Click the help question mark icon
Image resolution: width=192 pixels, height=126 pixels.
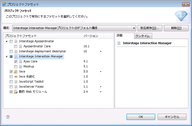click(8, 117)
